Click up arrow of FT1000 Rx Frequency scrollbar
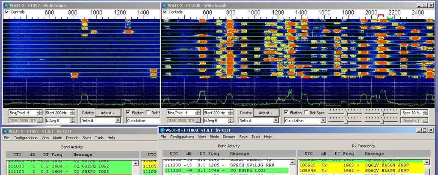The image size is (438, 175). pyautogui.click(x=427, y=162)
